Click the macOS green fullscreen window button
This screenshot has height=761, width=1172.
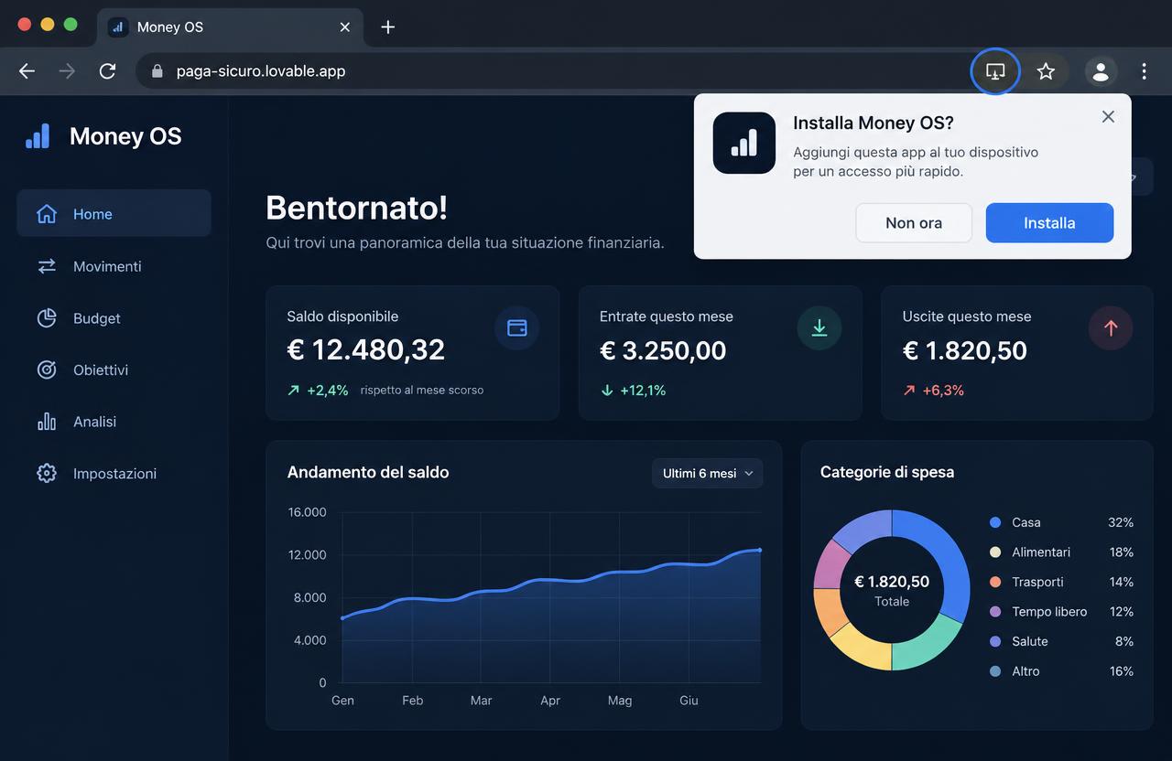point(71,25)
